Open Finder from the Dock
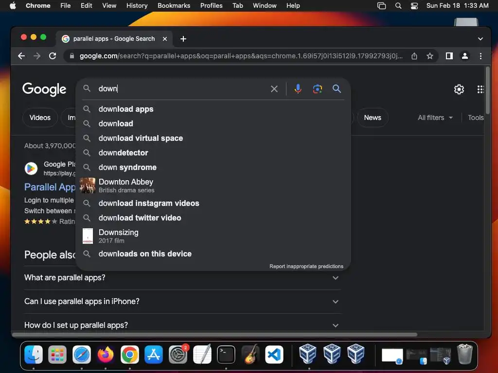Image resolution: width=498 pixels, height=373 pixels. [34, 355]
